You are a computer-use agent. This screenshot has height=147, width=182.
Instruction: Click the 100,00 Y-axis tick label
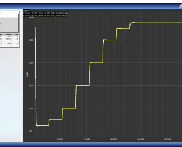tap(31, 17)
